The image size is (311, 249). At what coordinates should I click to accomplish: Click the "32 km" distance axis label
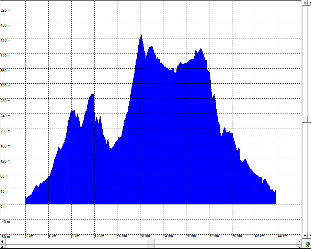click(x=214, y=236)
